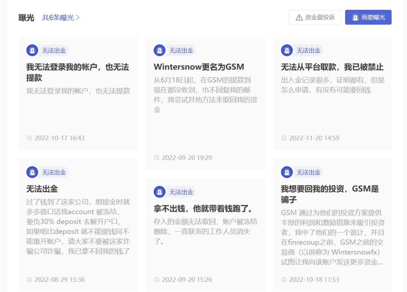
Task: Click clock icon beside 2022-09-20 19:29
Action: (x=156, y=158)
